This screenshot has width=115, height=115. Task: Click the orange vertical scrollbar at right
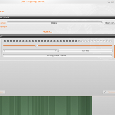pyautogui.click(x=115, y=52)
